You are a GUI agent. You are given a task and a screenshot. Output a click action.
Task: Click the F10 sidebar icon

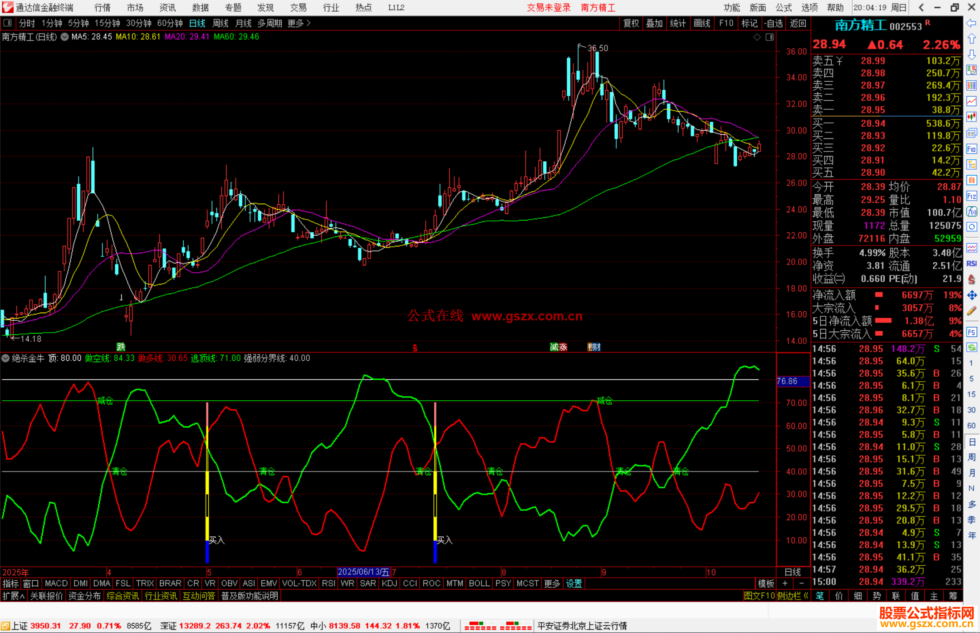tap(971, 149)
